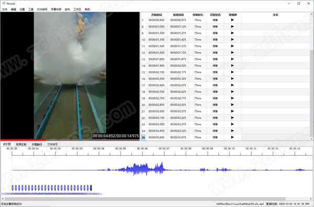This screenshot has height=207, width=314.
Task: Switch to the 字幕翻译 tab
Action: click(37, 144)
